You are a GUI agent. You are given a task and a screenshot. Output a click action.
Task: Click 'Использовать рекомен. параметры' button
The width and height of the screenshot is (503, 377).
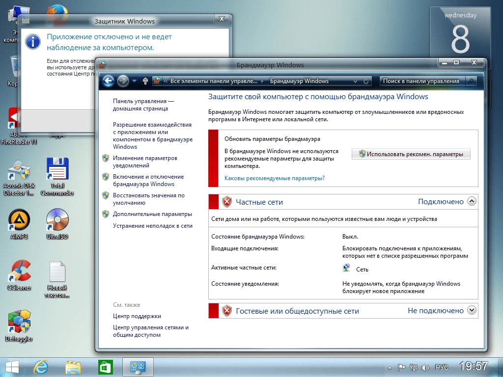(x=411, y=154)
